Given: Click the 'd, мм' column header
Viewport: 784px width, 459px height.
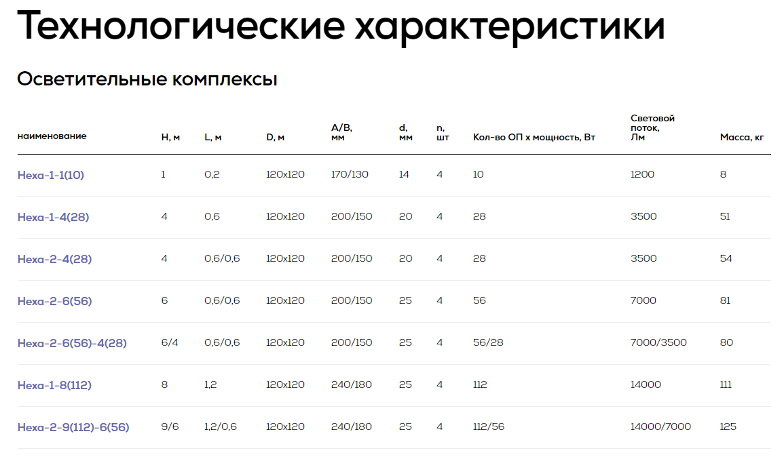Looking at the screenshot, I should (405, 132).
